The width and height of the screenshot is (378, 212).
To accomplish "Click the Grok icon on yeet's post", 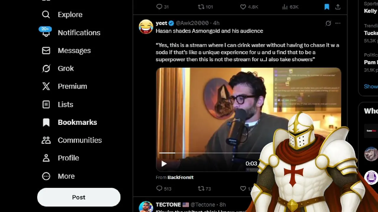I will 328,23.
